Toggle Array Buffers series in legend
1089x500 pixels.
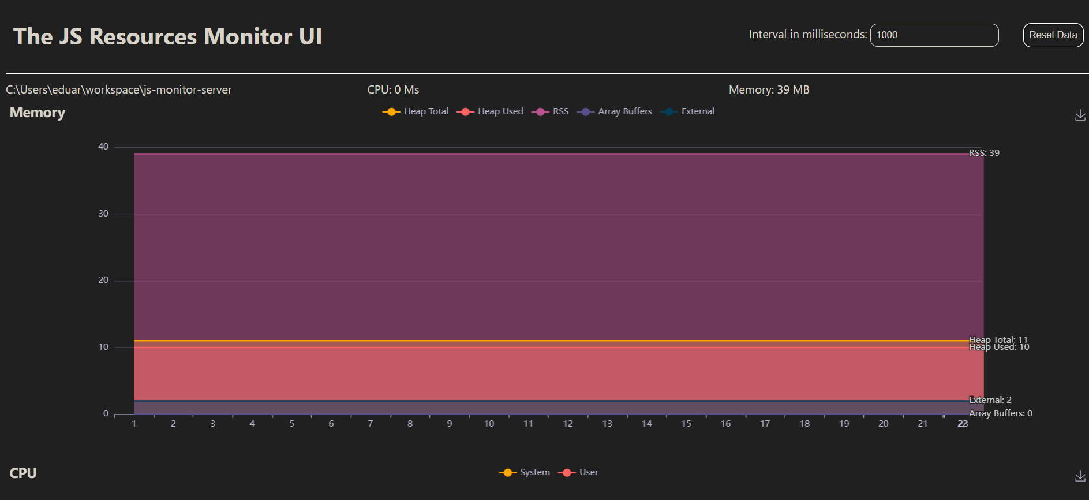coord(615,111)
